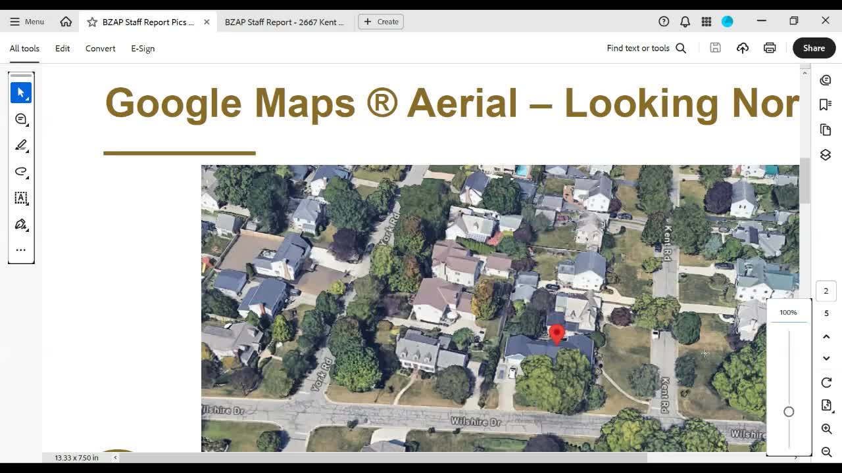Toggle the notifications bell
Image resolution: width=842 pixels, height=473 pixels.
pyautogui.click(x=685, y=21)
